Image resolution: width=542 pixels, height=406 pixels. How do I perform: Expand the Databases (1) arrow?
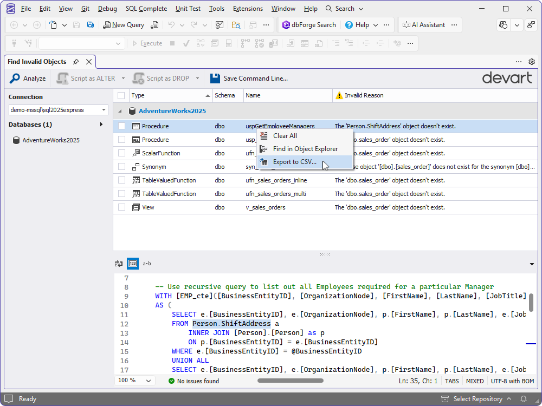tap(101, 125)
